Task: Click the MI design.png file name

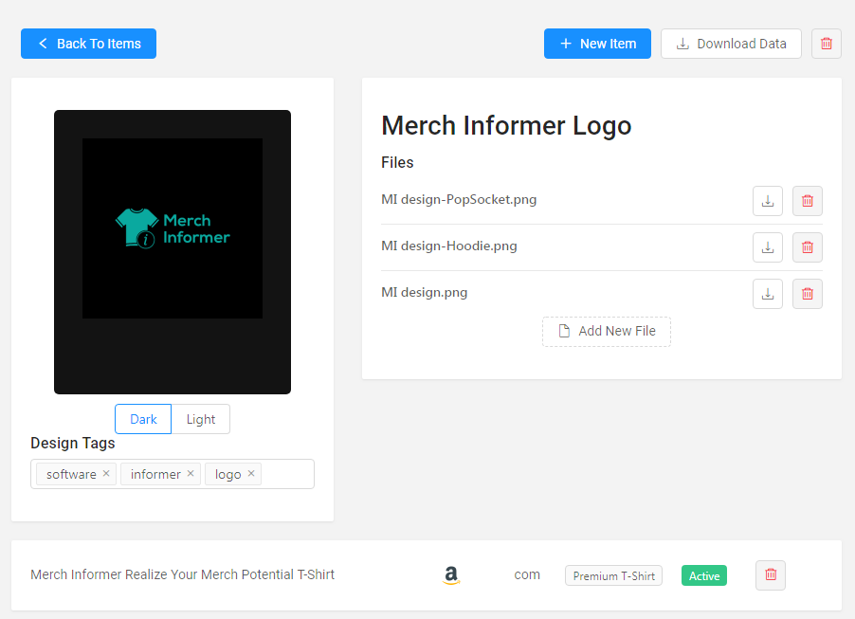Action: pyautogui.click(x=425, y=292)
